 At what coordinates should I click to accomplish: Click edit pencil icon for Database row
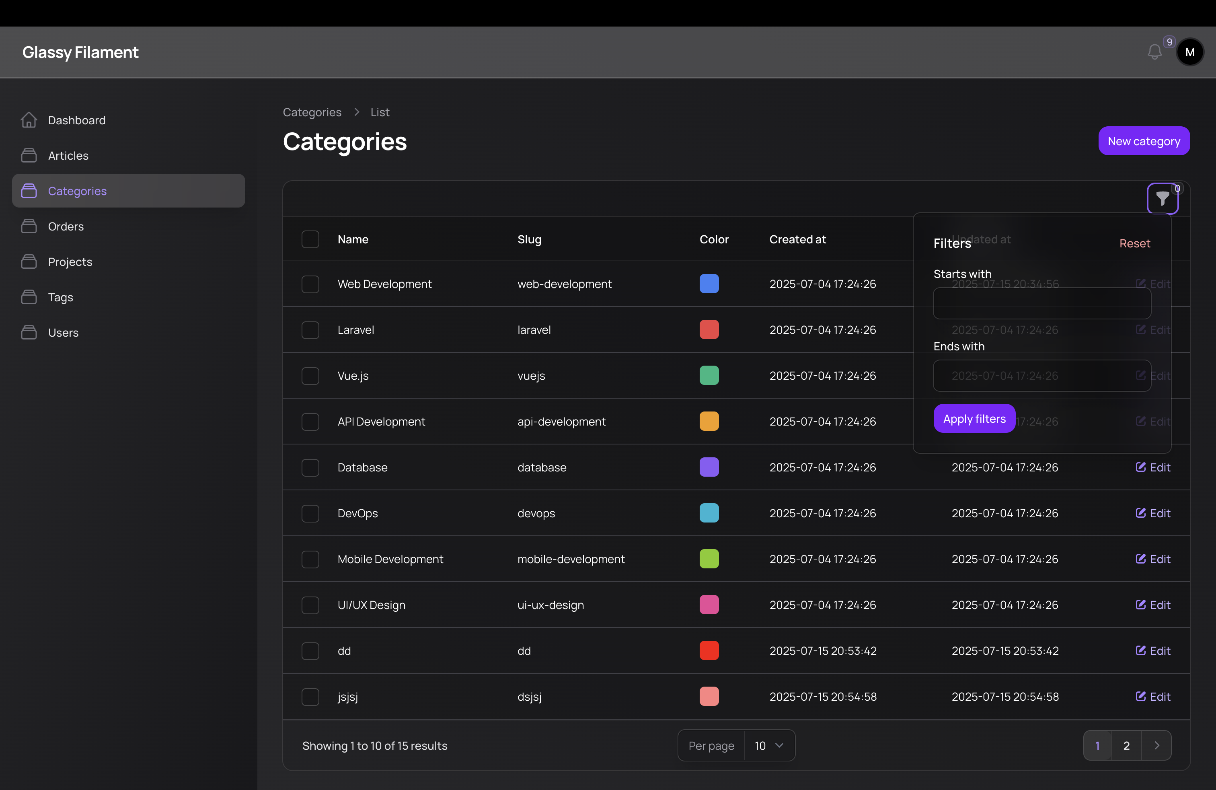pyautogui.click(x=1140, y=467)
